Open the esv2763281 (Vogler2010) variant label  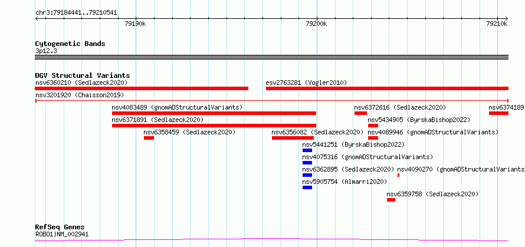(x=306, y=83)
